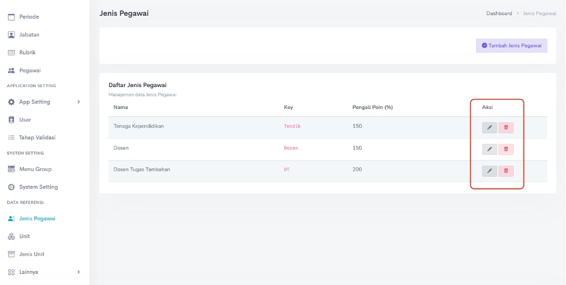Click the edit pencil for Dosen Tugas Tambahan
566x285 pixels.
489,171
